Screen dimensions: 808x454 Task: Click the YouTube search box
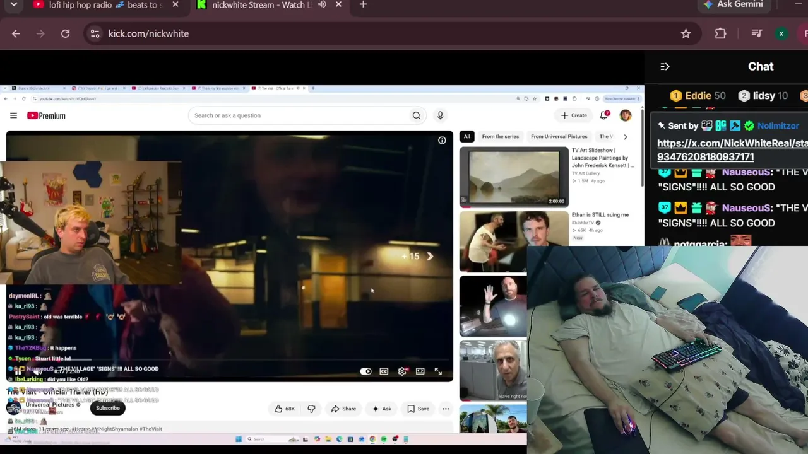click(299, 115)
